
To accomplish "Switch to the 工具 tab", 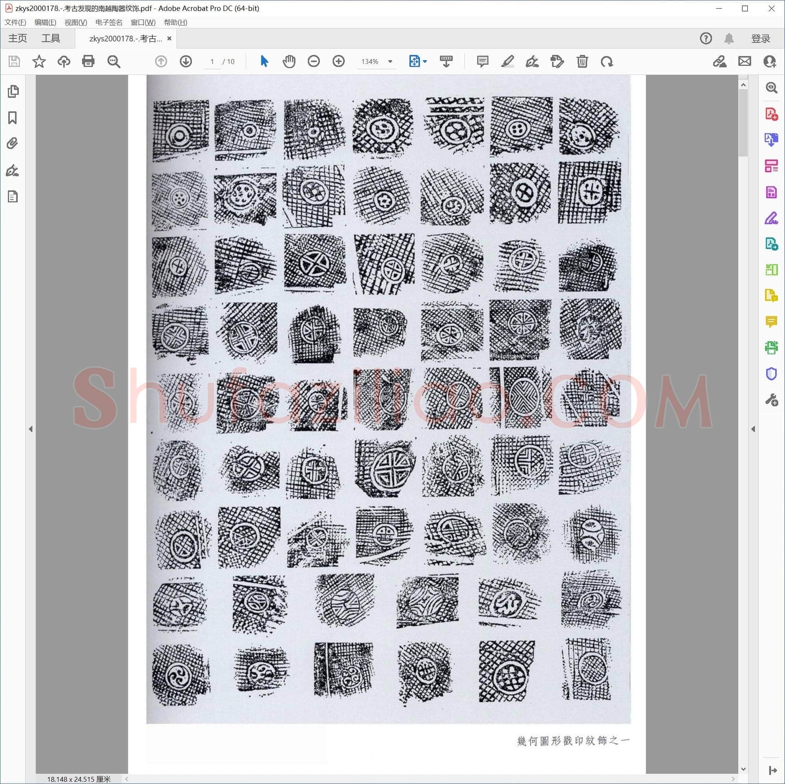I will [51, 38].
